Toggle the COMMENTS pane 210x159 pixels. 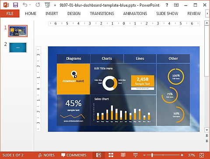(x=73, y=155)
